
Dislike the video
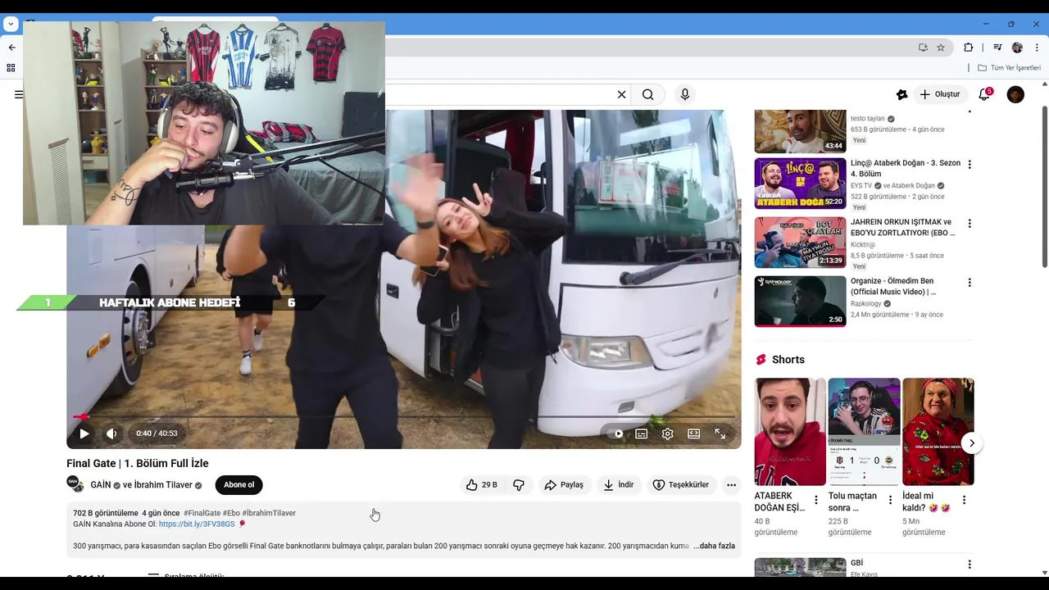click(519, 485)
